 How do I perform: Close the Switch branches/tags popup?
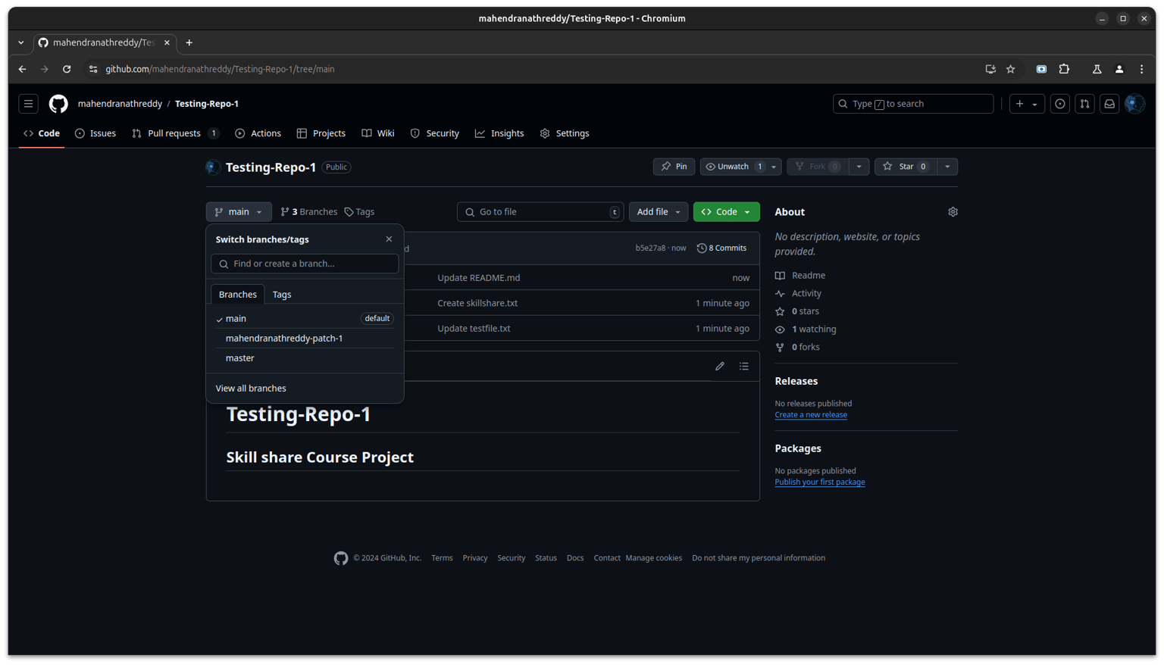389,239
